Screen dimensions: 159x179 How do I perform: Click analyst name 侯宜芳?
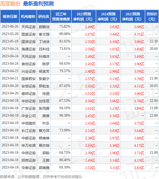[x=44, y=71]
